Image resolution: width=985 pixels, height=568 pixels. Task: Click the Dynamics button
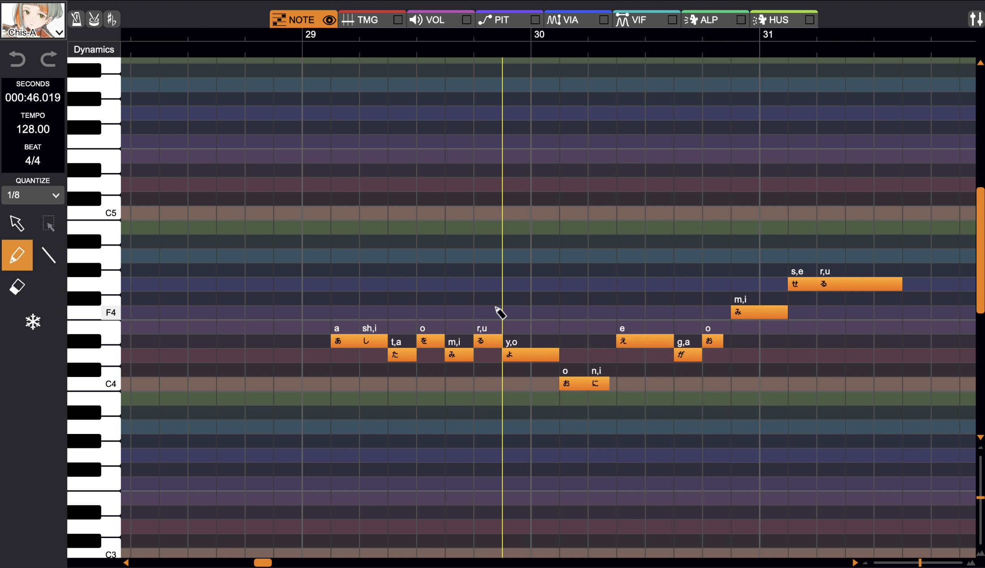(94, 49)
